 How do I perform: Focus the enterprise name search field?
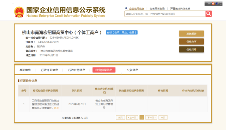click(165, 14)
